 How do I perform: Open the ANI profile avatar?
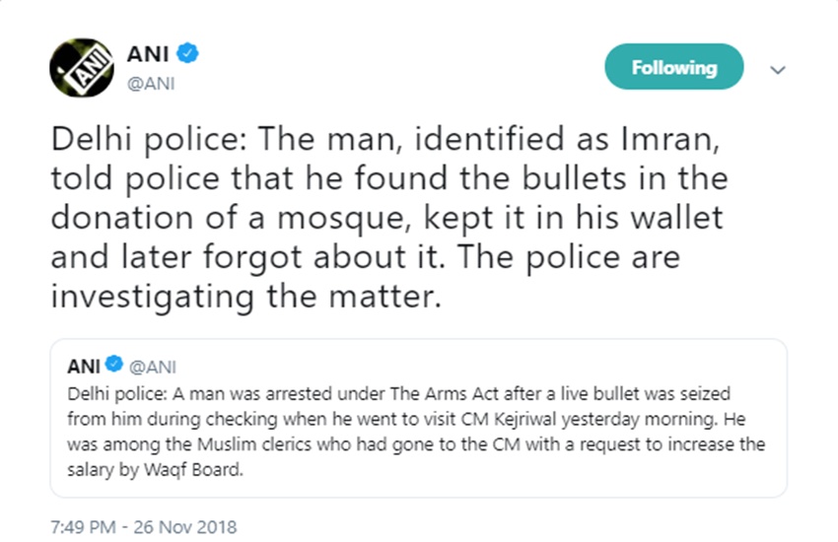82,69
